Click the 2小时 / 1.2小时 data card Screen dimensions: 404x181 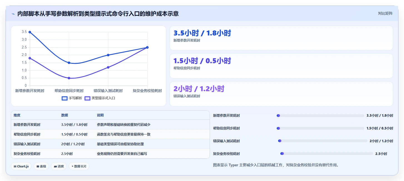click(281, 94)
